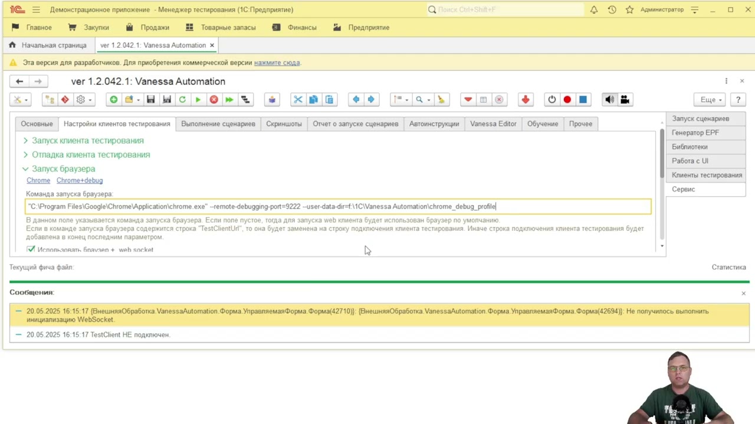Viewport: 755px width, 424px height.
Task: Click the gray circle-X toolbar icon
Action: pyautogui.click(x=499, y=100)
